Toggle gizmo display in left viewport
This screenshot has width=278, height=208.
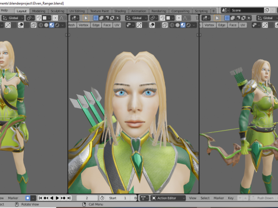coord(8,25)
